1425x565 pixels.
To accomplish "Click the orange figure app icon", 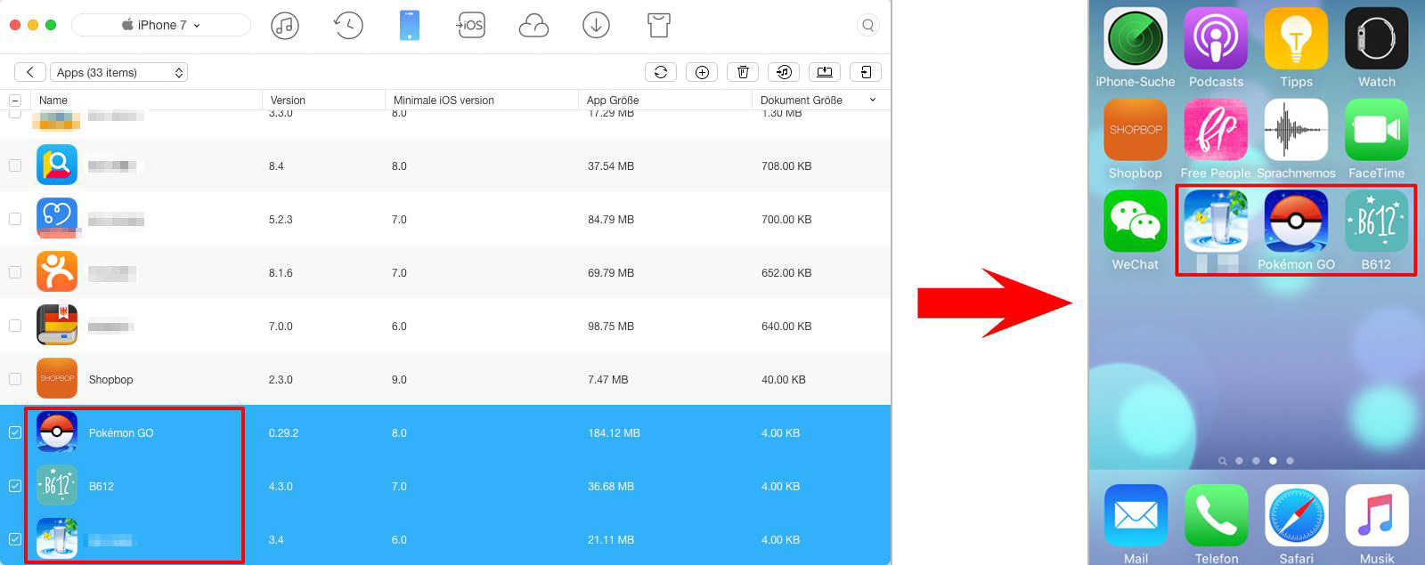I will click(x=57, y=272).
